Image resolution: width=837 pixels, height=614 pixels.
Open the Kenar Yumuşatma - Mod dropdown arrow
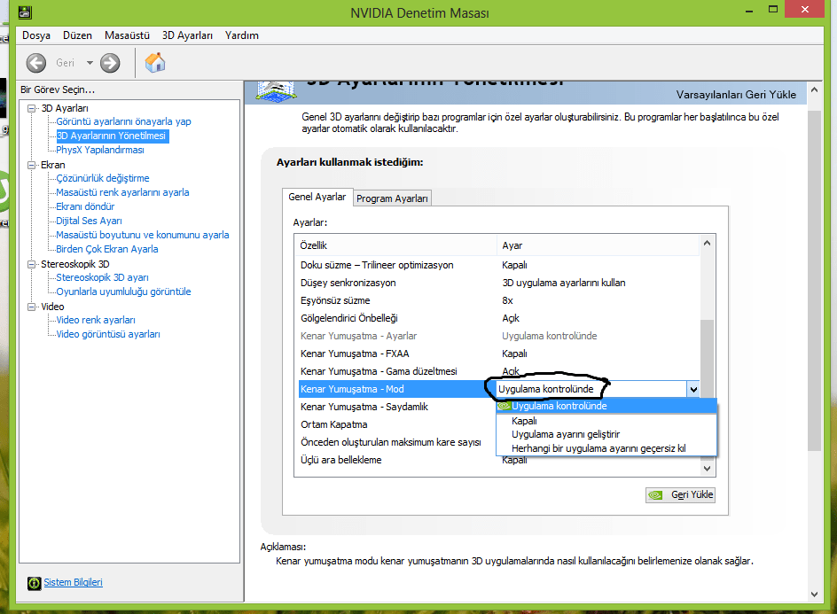693,390
